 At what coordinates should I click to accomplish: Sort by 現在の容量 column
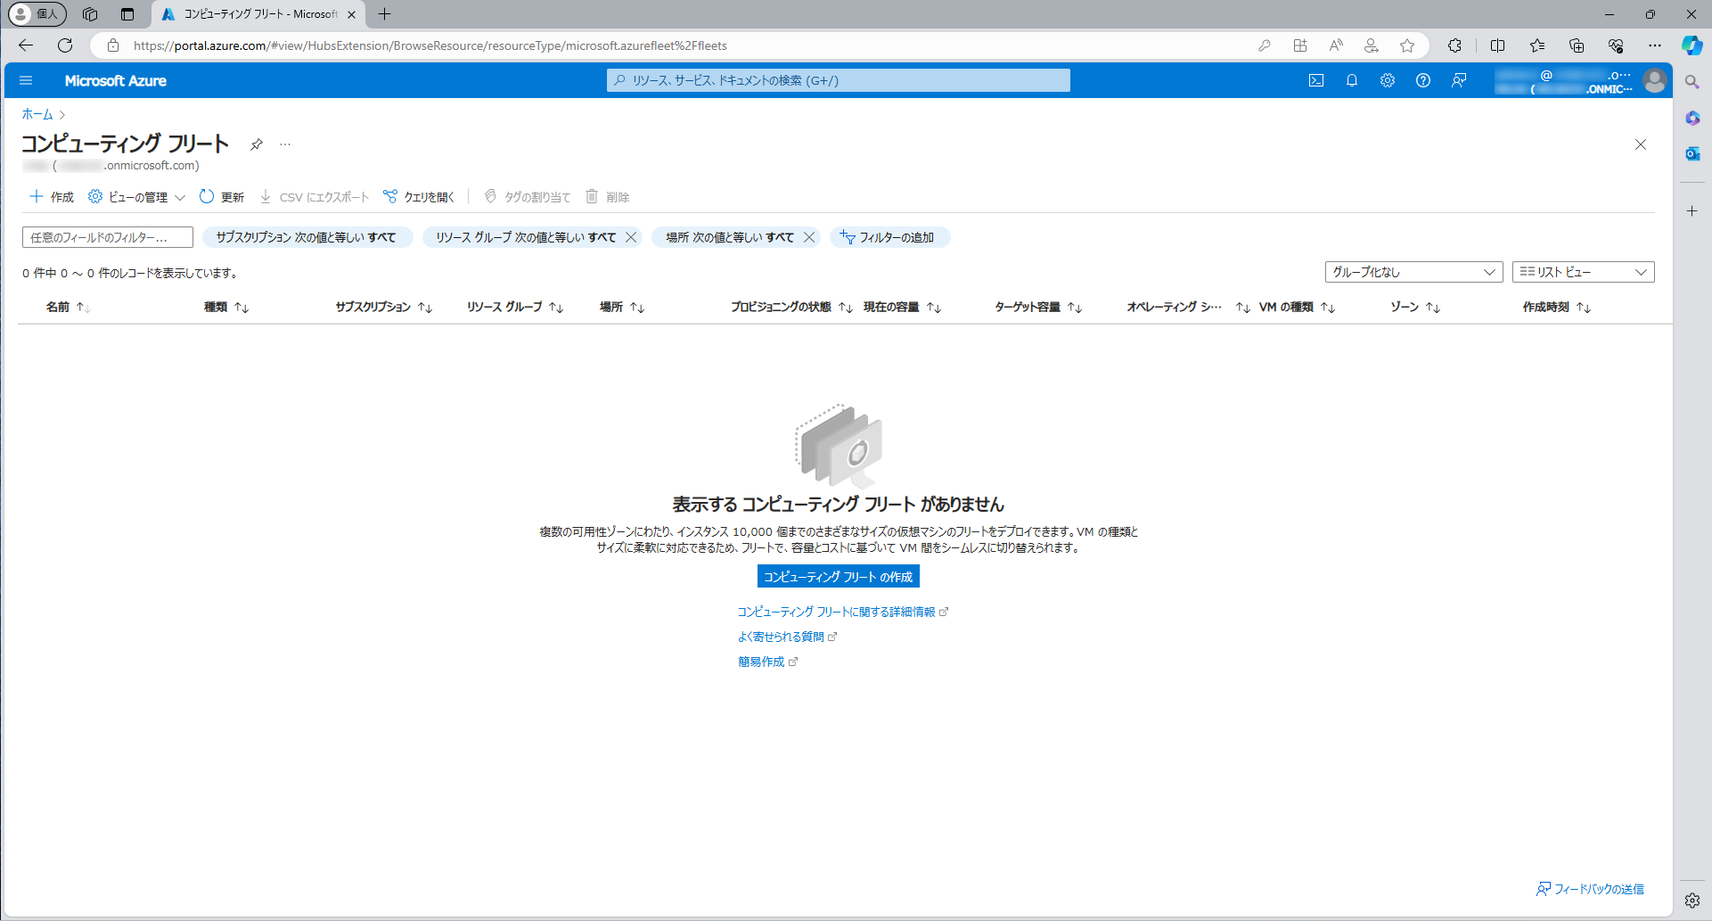tap(903, 307)
